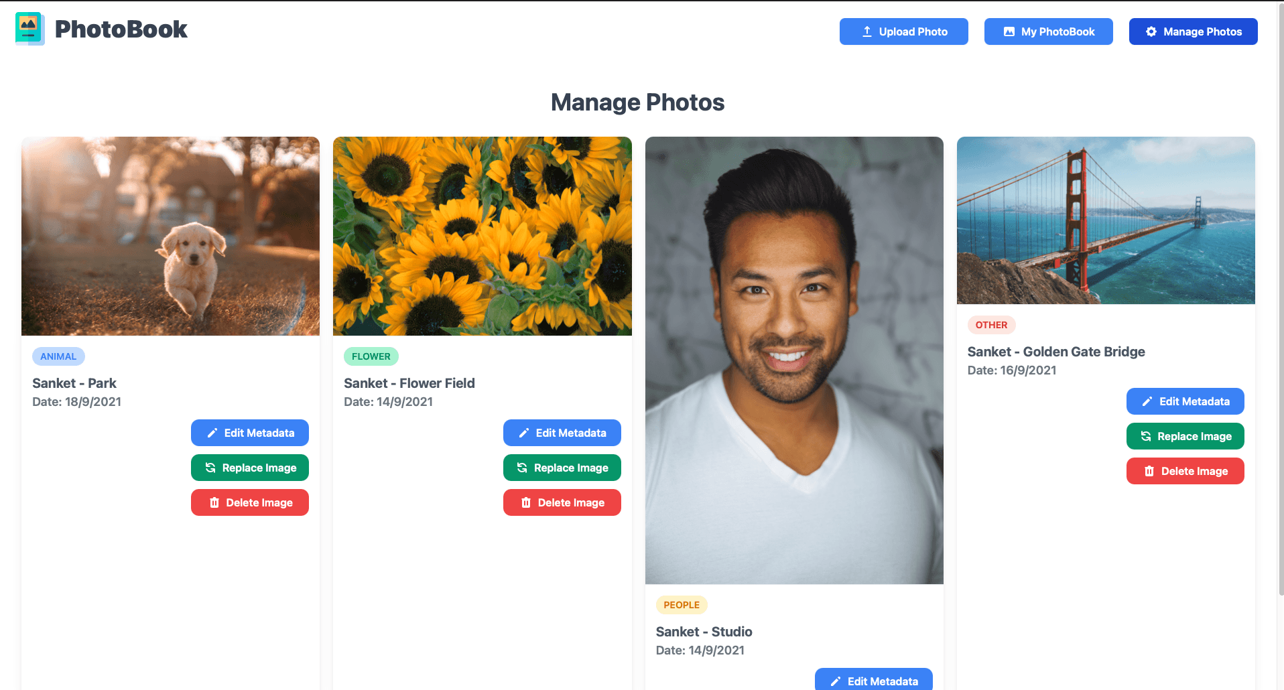Click replace arrows icon for Sanket - Flower Field
1284x690 pixels.
coord(522,468)
